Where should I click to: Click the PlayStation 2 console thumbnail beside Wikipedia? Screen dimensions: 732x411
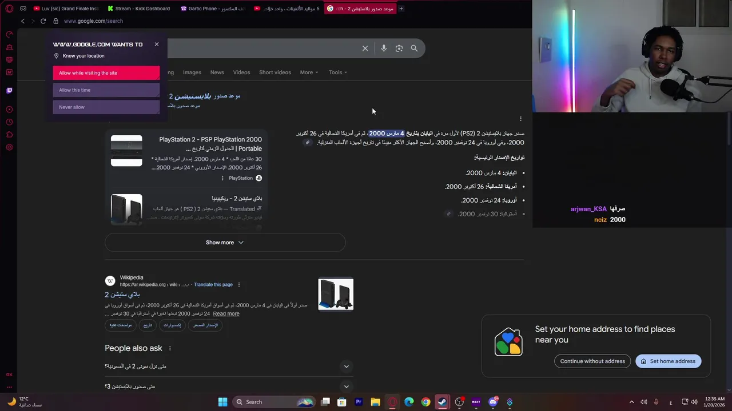(x=336, y=294)
